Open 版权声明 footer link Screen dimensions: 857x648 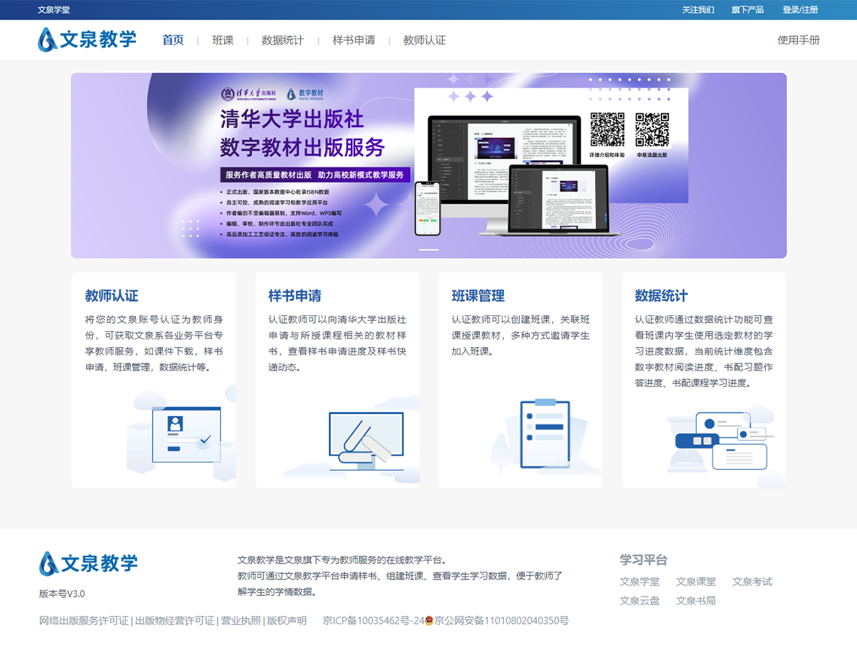[287, 621]
